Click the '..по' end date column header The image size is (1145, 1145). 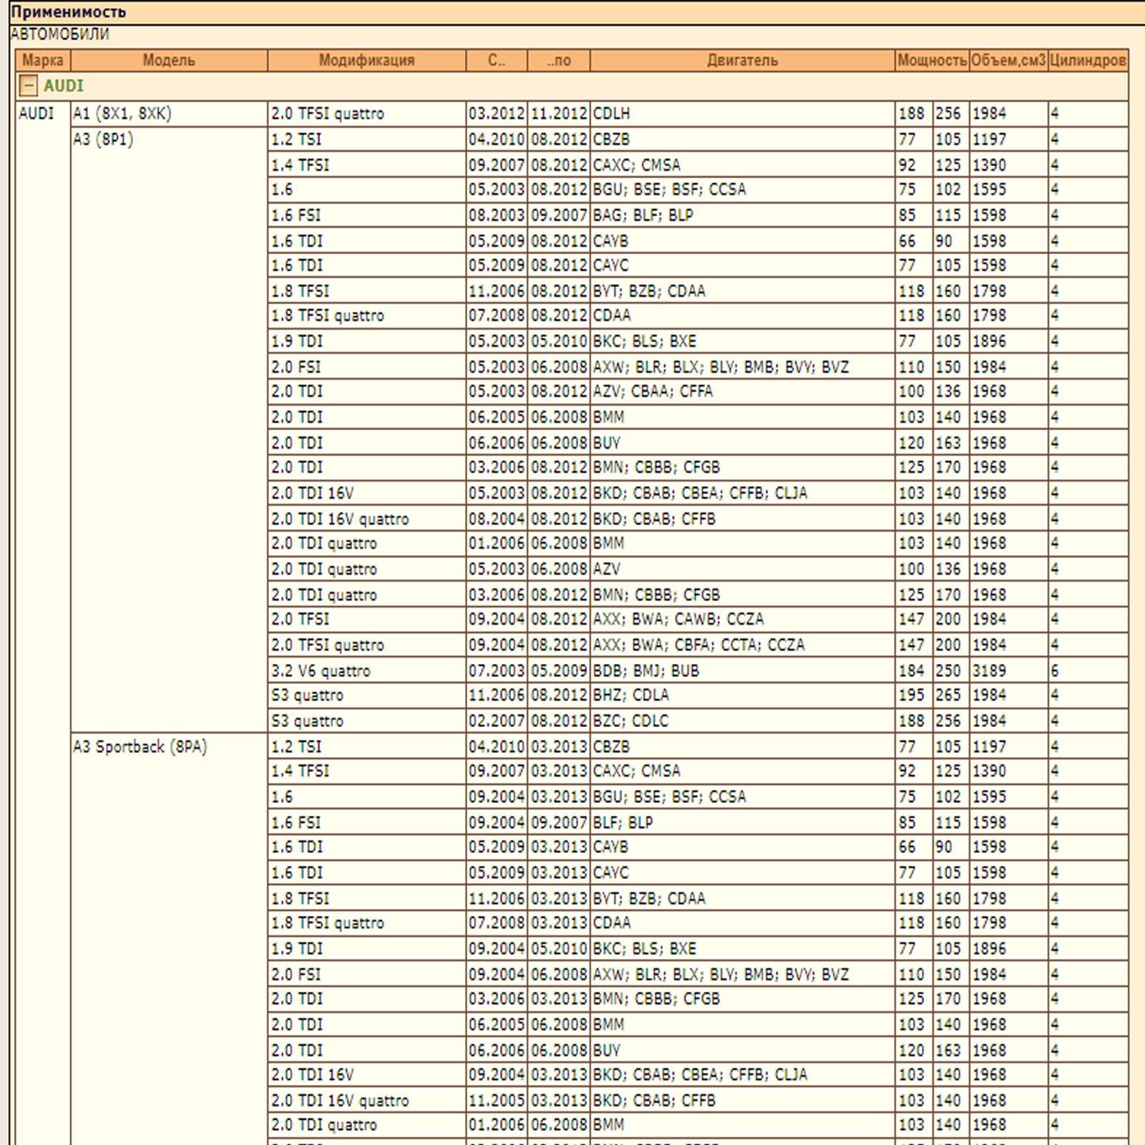(x=559, y=60)
